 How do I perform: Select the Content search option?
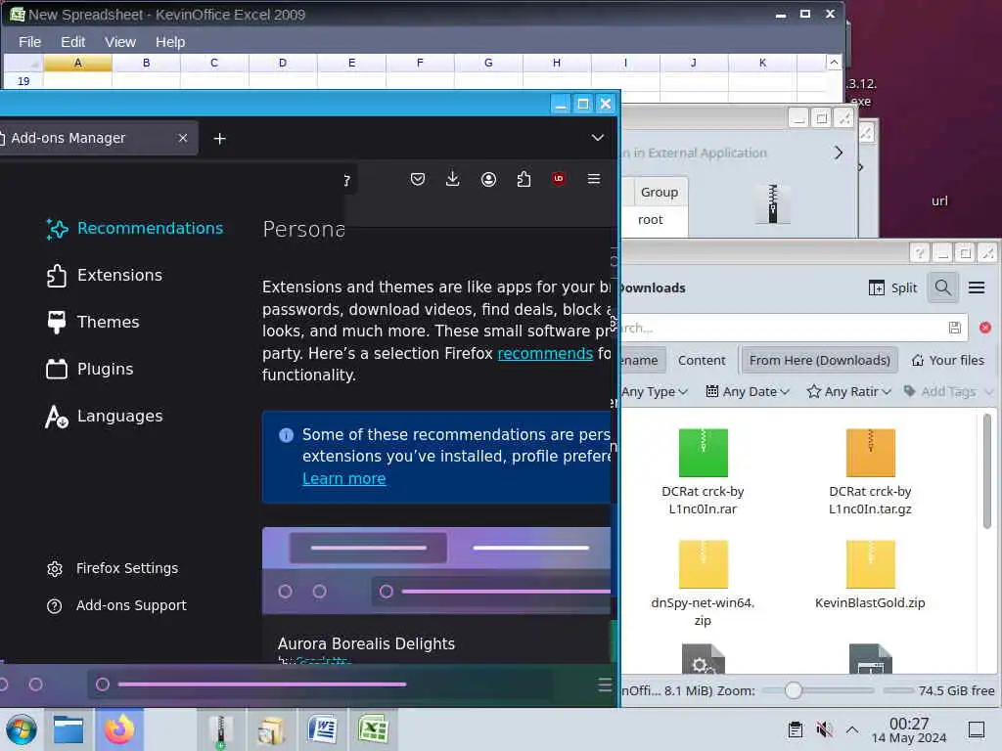[x=702, y=360]
